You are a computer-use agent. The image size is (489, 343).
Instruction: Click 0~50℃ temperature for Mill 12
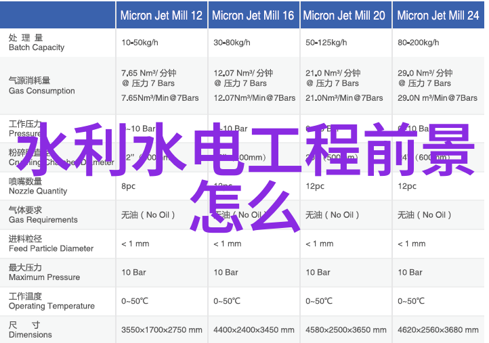coord(135,301)
